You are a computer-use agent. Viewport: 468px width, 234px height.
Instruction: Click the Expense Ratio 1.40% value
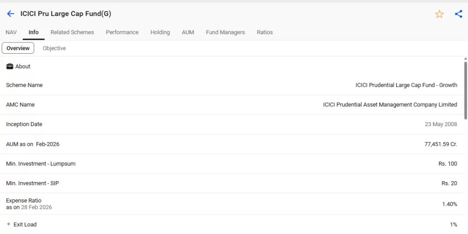click(x=449, y=204)
